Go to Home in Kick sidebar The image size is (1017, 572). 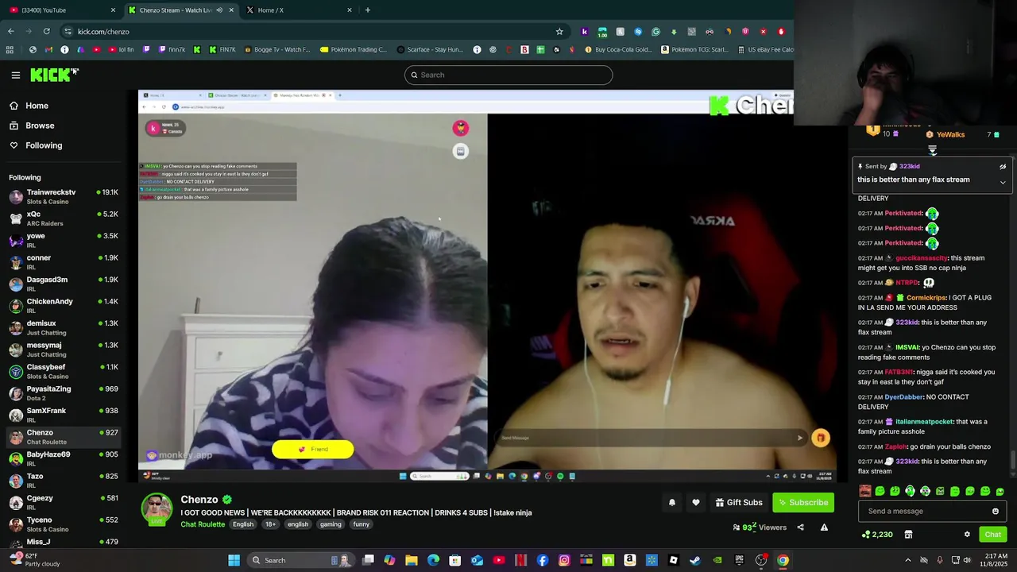pyautogui.click(x=37, y=106)
